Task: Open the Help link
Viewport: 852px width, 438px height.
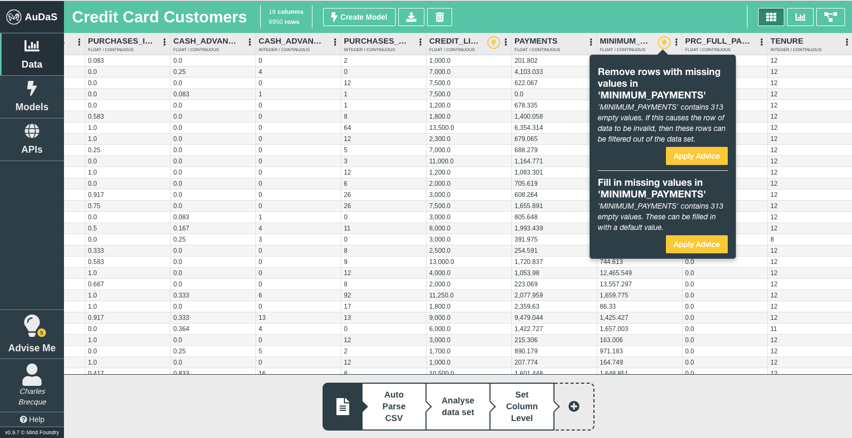Action: coord(32,419)
